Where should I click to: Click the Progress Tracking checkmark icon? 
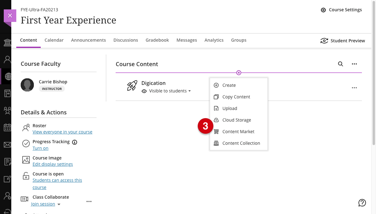click(26, 144)
